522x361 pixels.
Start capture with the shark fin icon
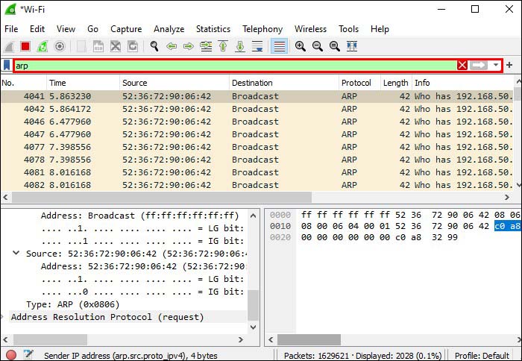[x=9, y=46]
